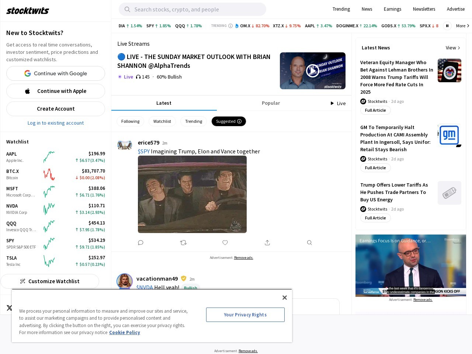The width and height of the screenshot is (472, 354).
Task: Select the Following filter chip
Action: click(x=130, y=121)
